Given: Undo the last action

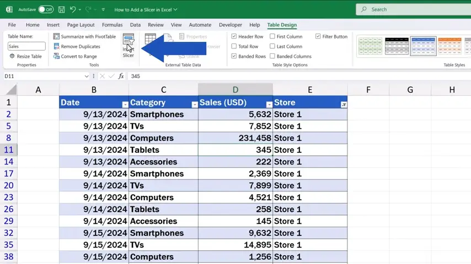Looking at the screenshot, I should [73, 9].
